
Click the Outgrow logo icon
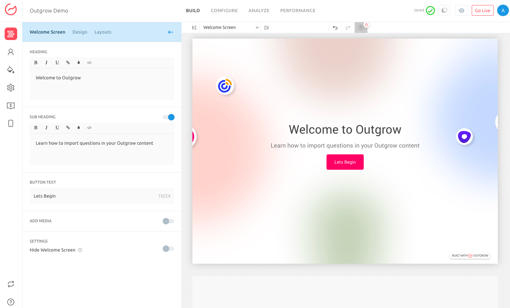click(x=11, y=10)
